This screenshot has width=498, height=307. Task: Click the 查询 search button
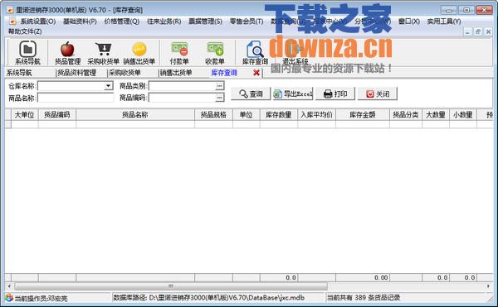pos(251,94)
